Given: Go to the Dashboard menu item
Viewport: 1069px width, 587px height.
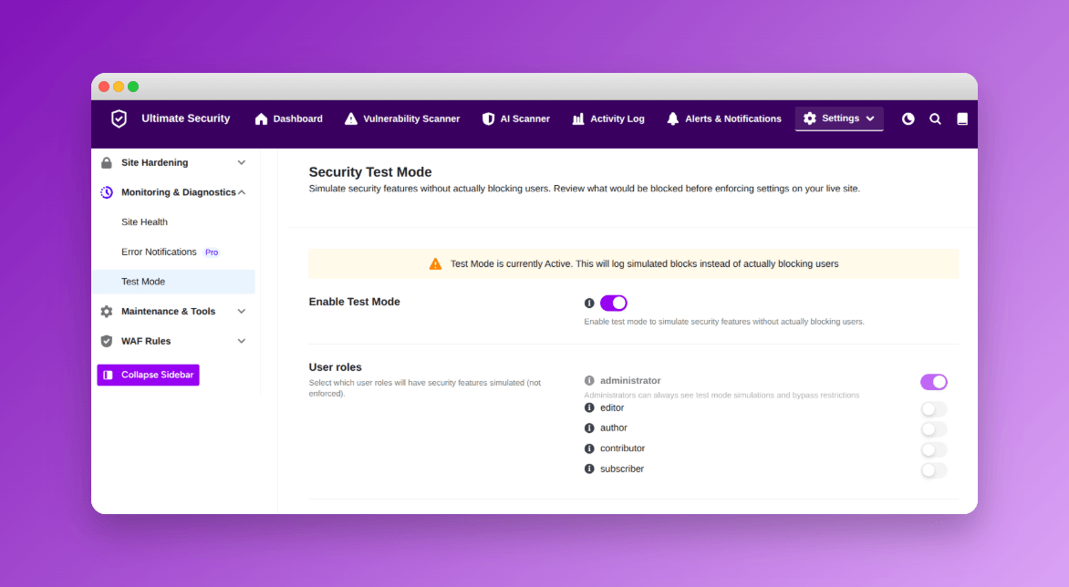Looking at the screenshot, I should (x=289, y=119).
